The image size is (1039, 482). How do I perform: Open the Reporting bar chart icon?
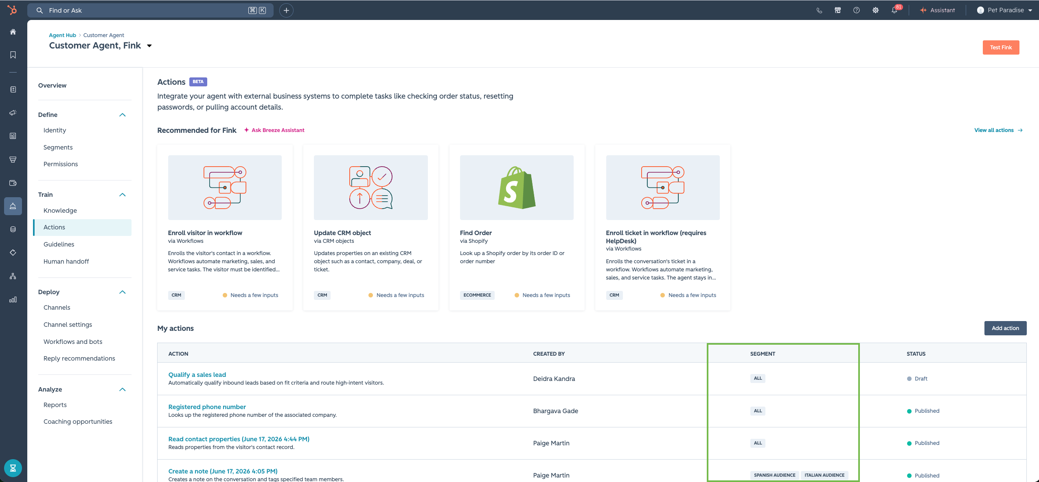click(13, 300)
